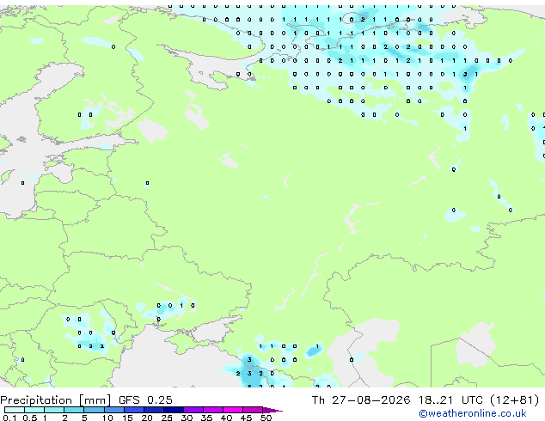Click the legend label "0.1"

point(9,418)
